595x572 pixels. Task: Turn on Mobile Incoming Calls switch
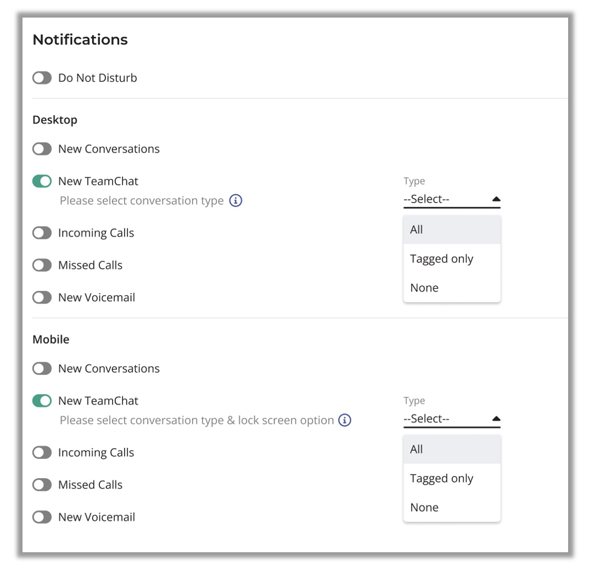coord(42,452)
